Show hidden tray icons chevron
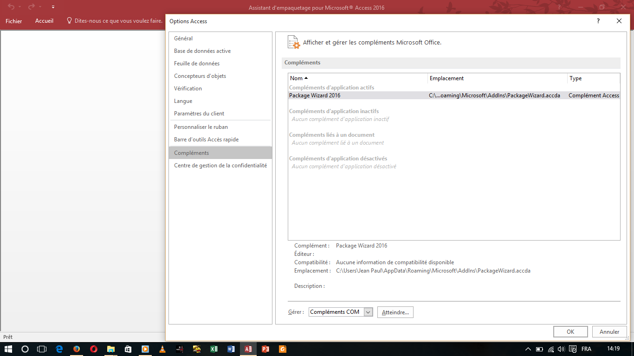634x356 pixels. tap(528, 349)
